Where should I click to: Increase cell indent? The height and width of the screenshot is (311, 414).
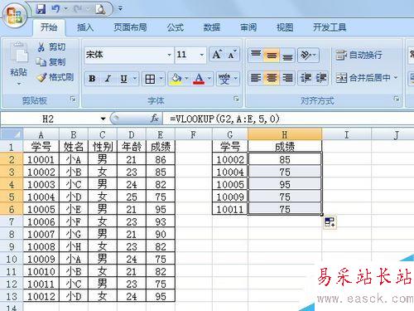point(321,78)
